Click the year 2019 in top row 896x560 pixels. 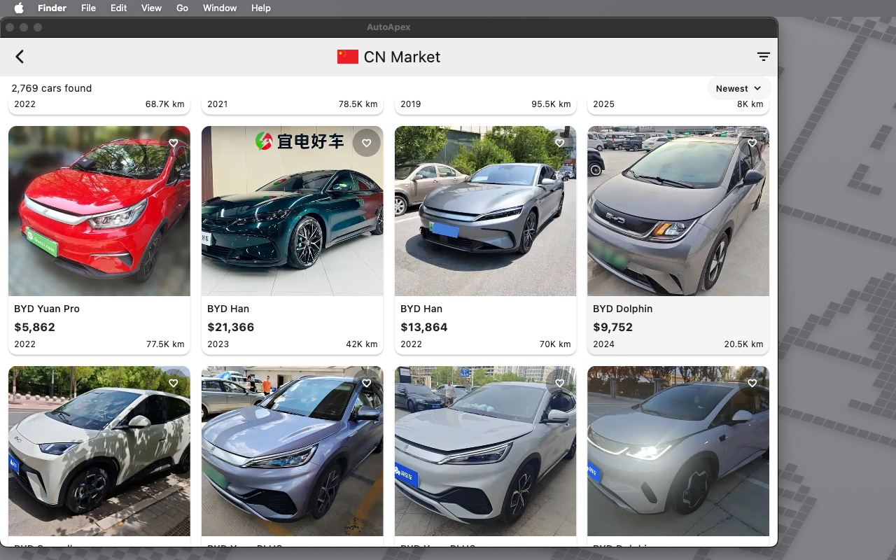click(x=411, y=104)
